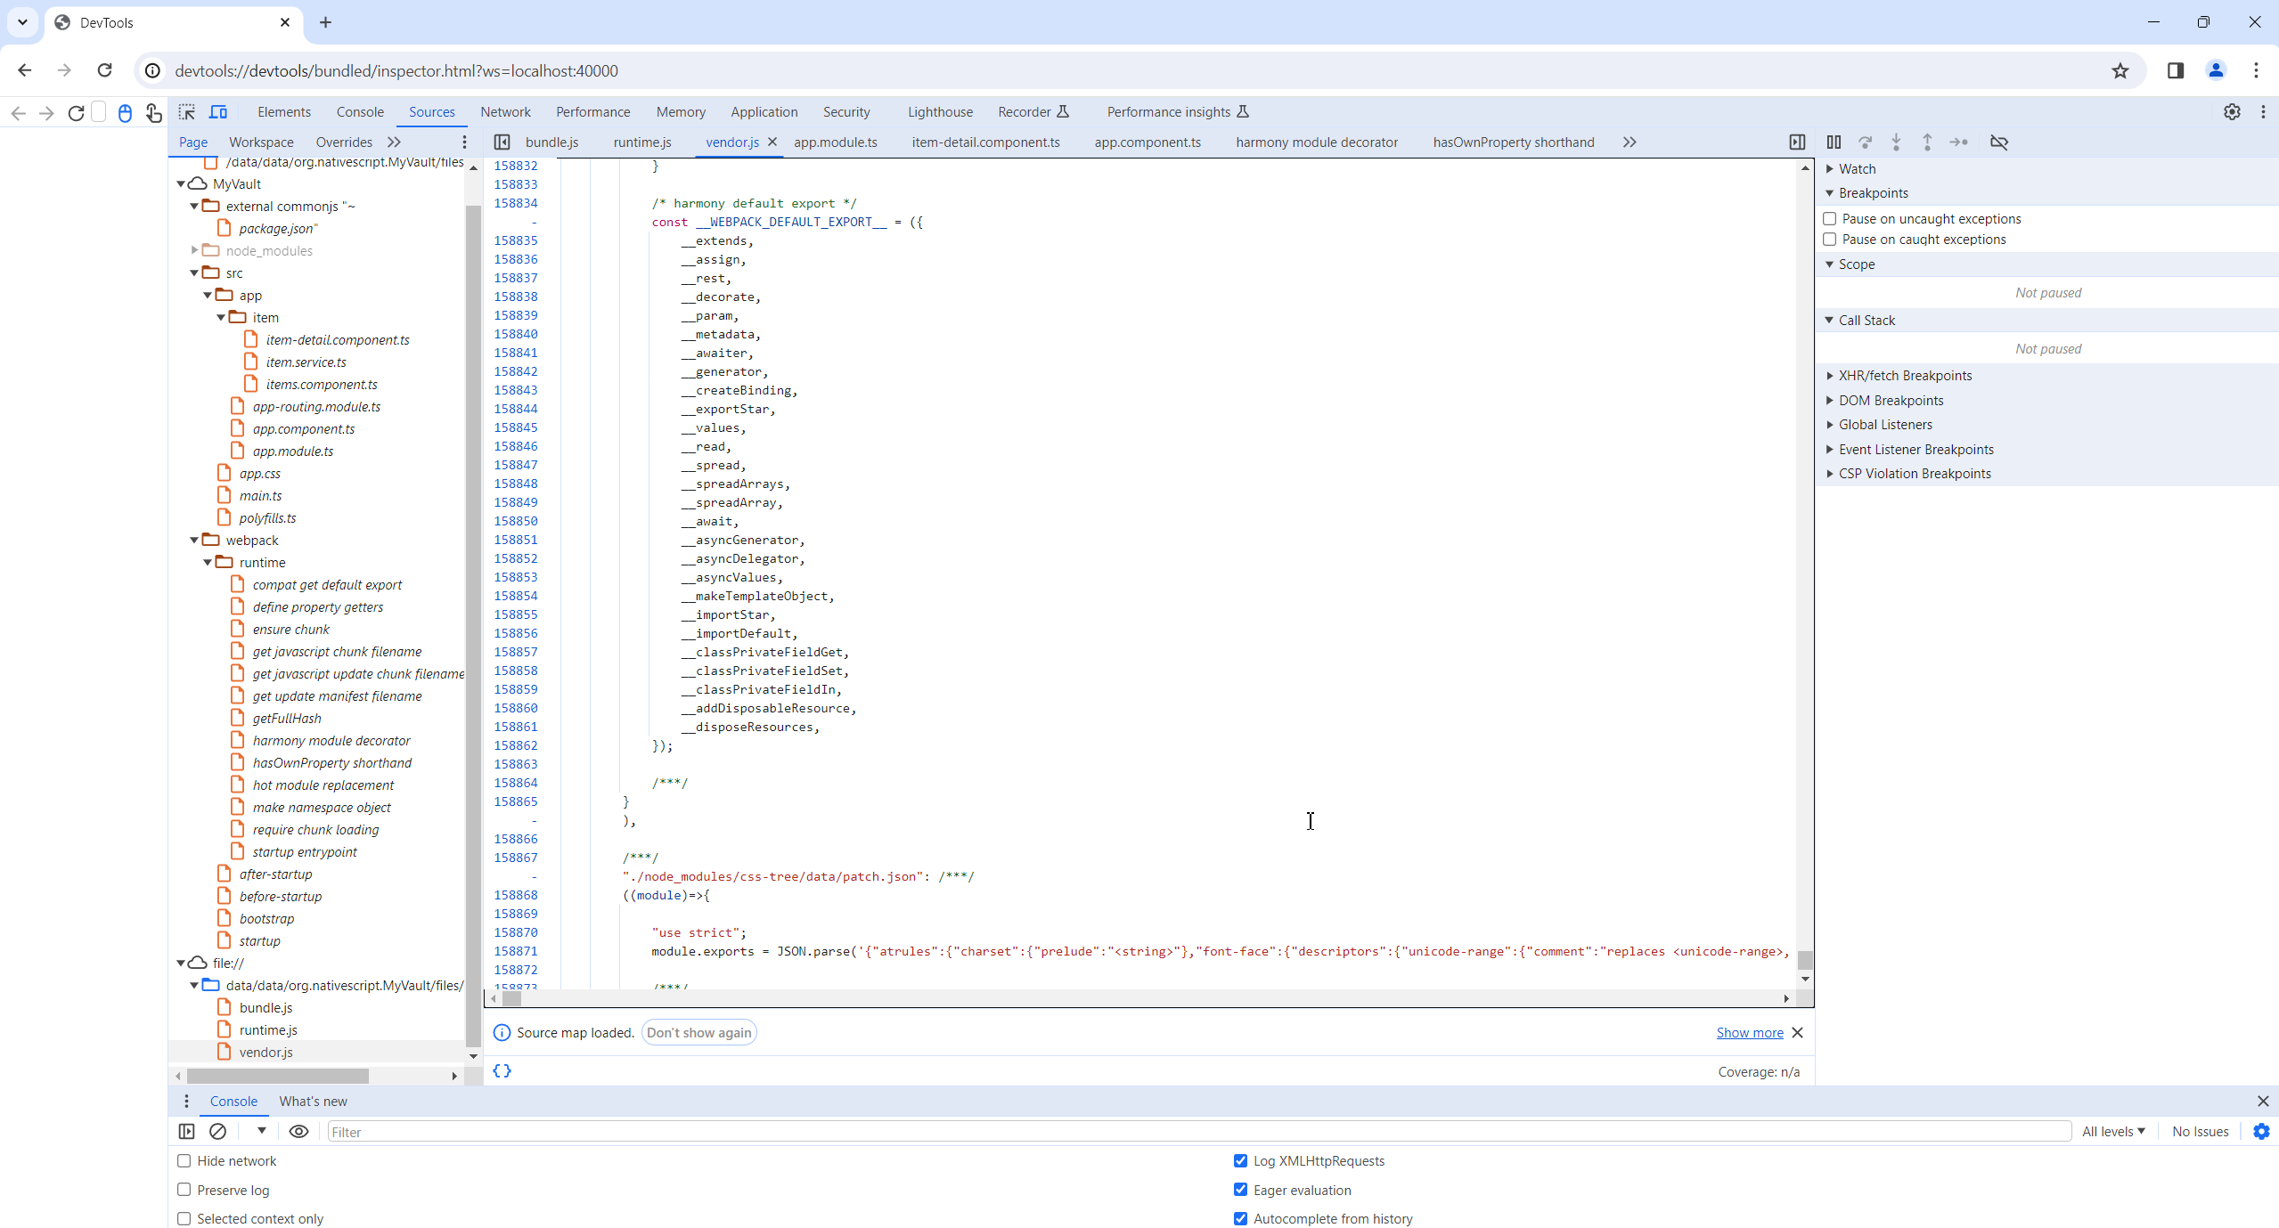Screen dimensions: 2279x1228
Task: Click the pretty print braces icon
Action: (x=502, y=1071)
